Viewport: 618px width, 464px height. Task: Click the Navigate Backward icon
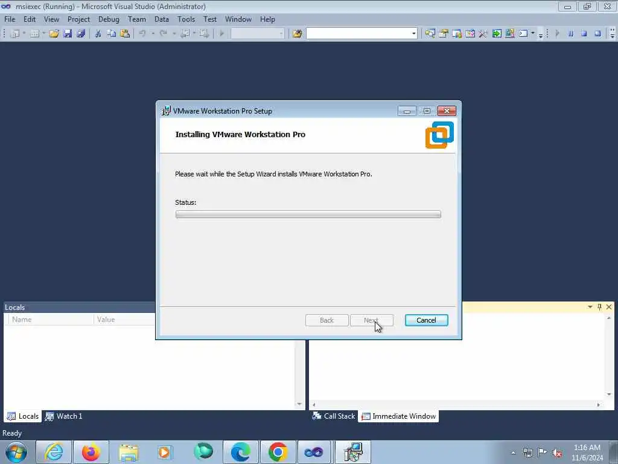[185, 34]
